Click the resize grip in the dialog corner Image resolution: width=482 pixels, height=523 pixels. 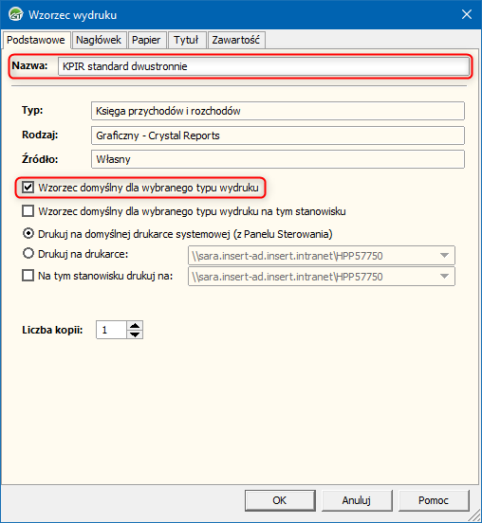point(474,515)
